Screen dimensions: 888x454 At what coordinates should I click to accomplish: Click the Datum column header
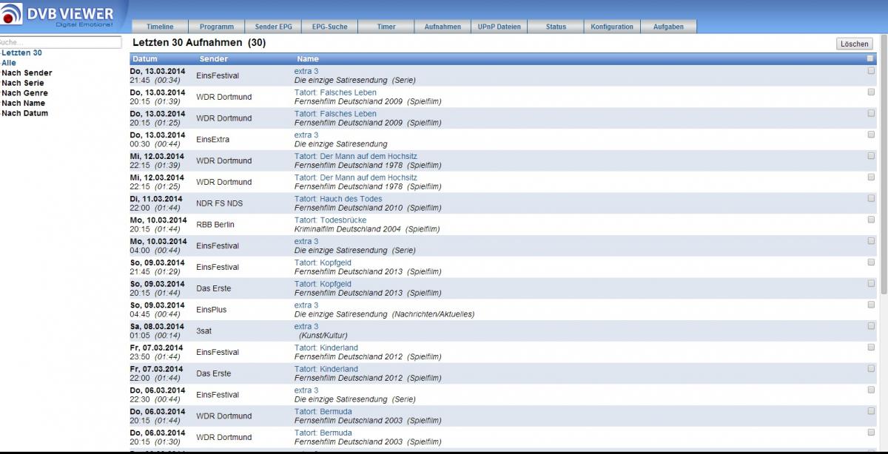tap(145, 58)
